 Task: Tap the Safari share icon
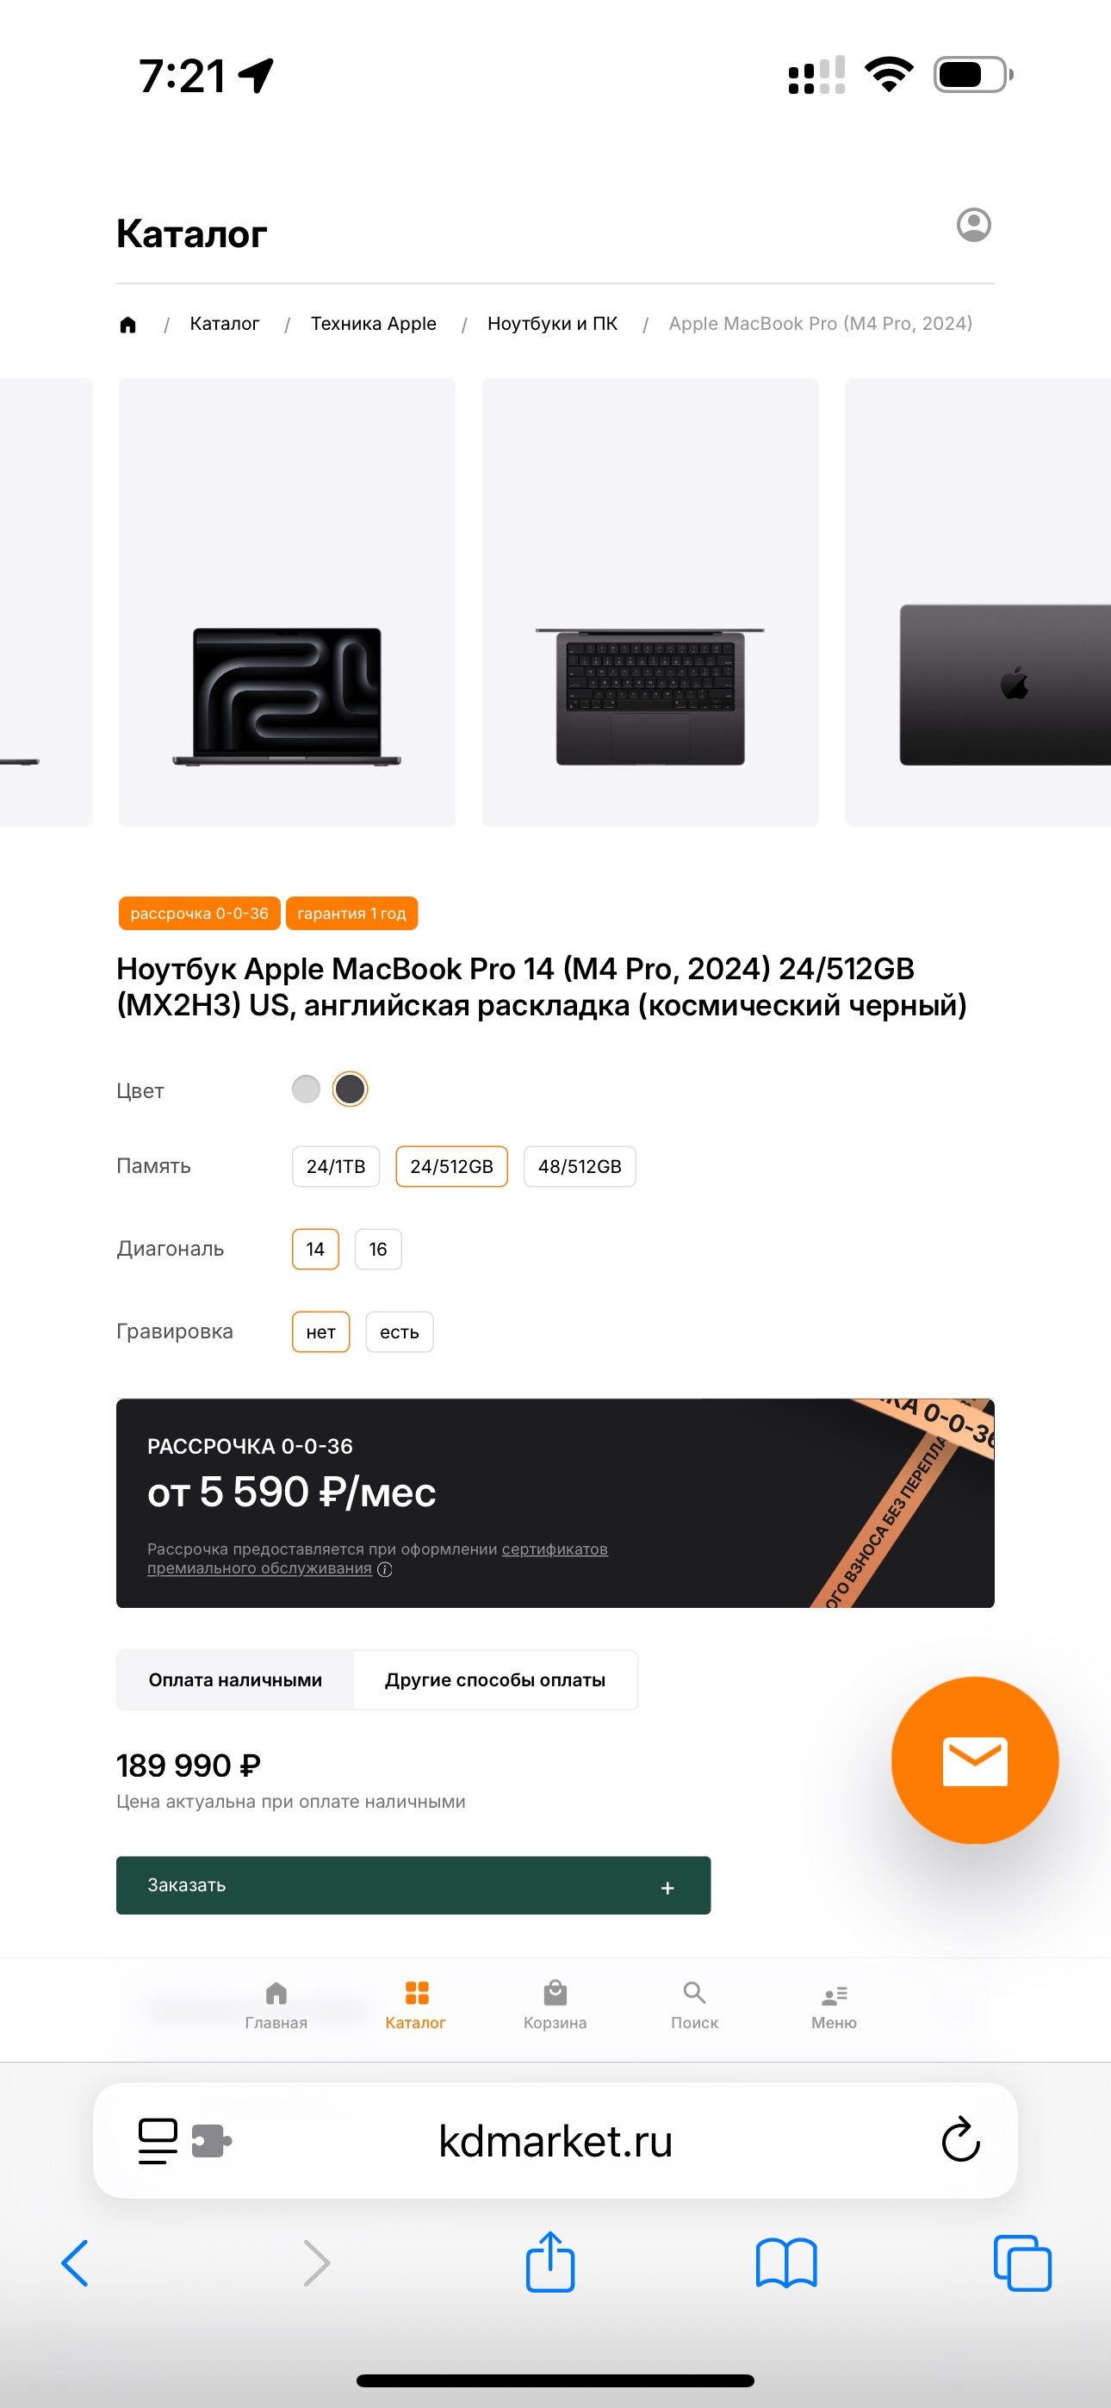(549, 2262)
